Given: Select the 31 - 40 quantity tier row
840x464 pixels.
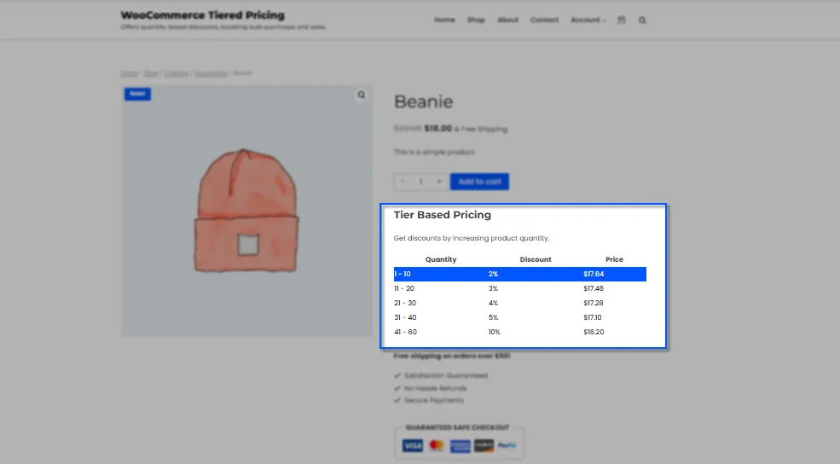Looking at the screenshot, I should click(519, 317).
